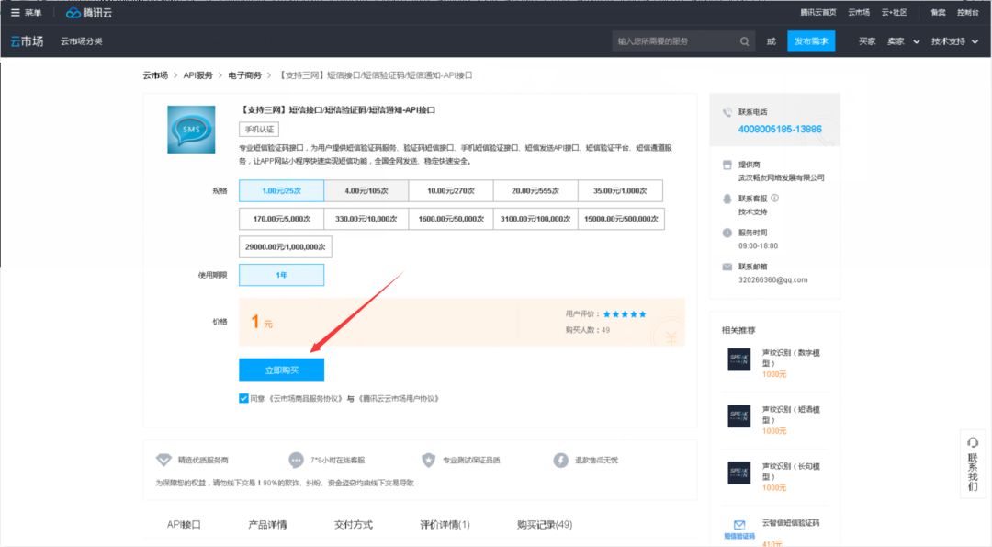This screenshot has width=992, height=547.
Task: Select the 330.00元/10,000次 specification
Action: pos(366,219)
